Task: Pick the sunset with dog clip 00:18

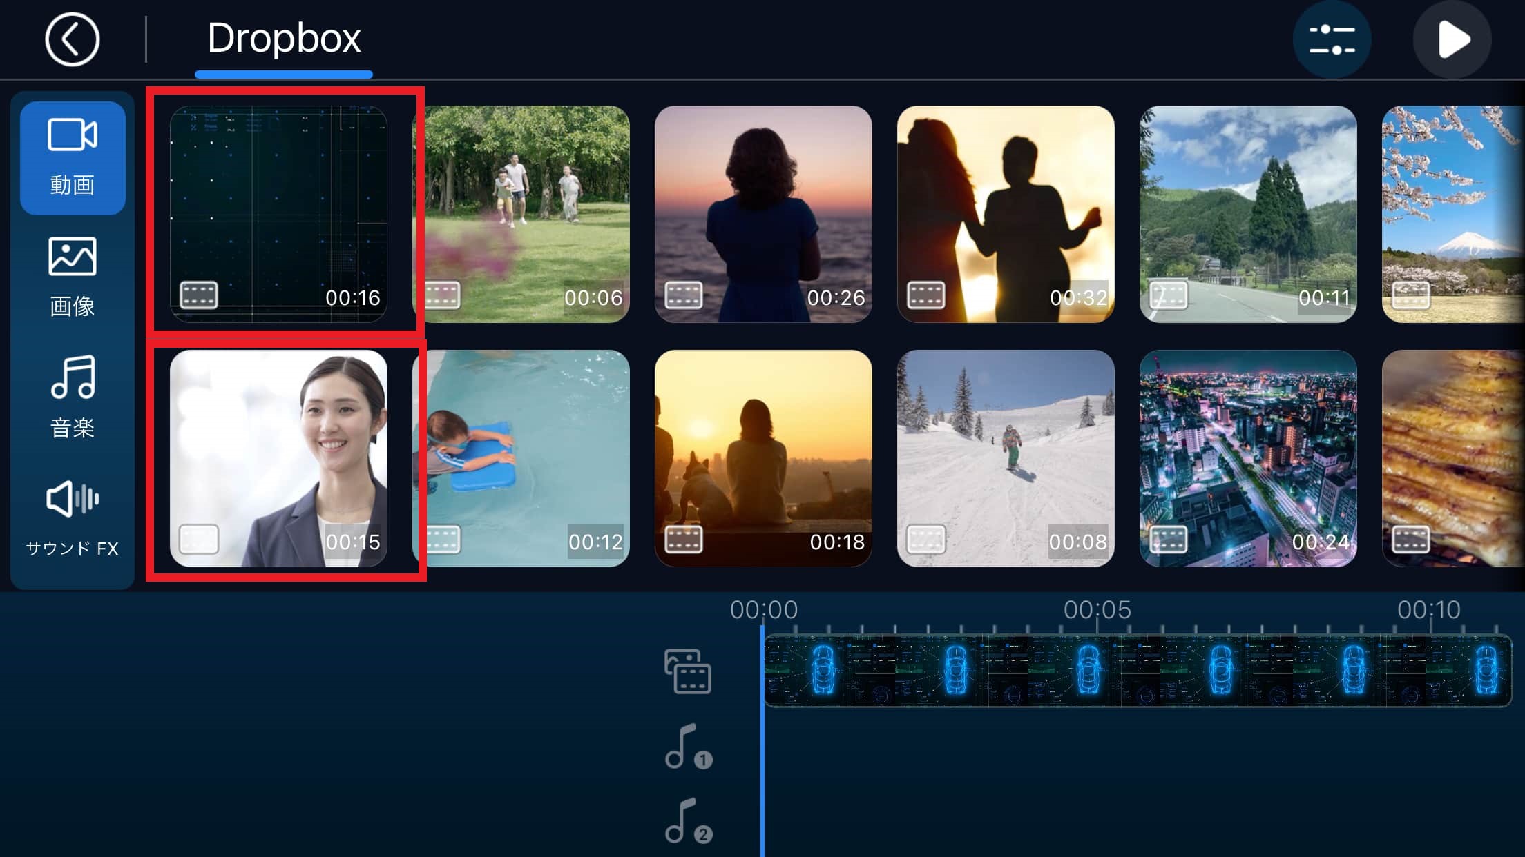Action: (x=763, y=458)
